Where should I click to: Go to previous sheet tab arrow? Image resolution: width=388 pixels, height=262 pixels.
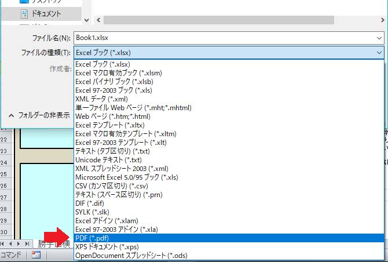pos(10,244)
